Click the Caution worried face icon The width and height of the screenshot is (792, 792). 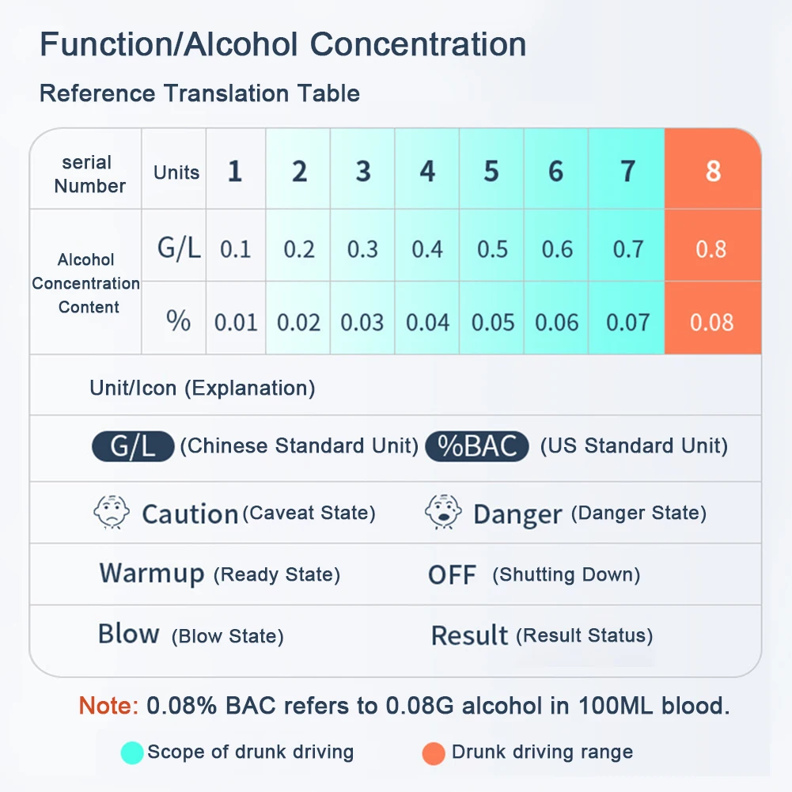[112, 513]
